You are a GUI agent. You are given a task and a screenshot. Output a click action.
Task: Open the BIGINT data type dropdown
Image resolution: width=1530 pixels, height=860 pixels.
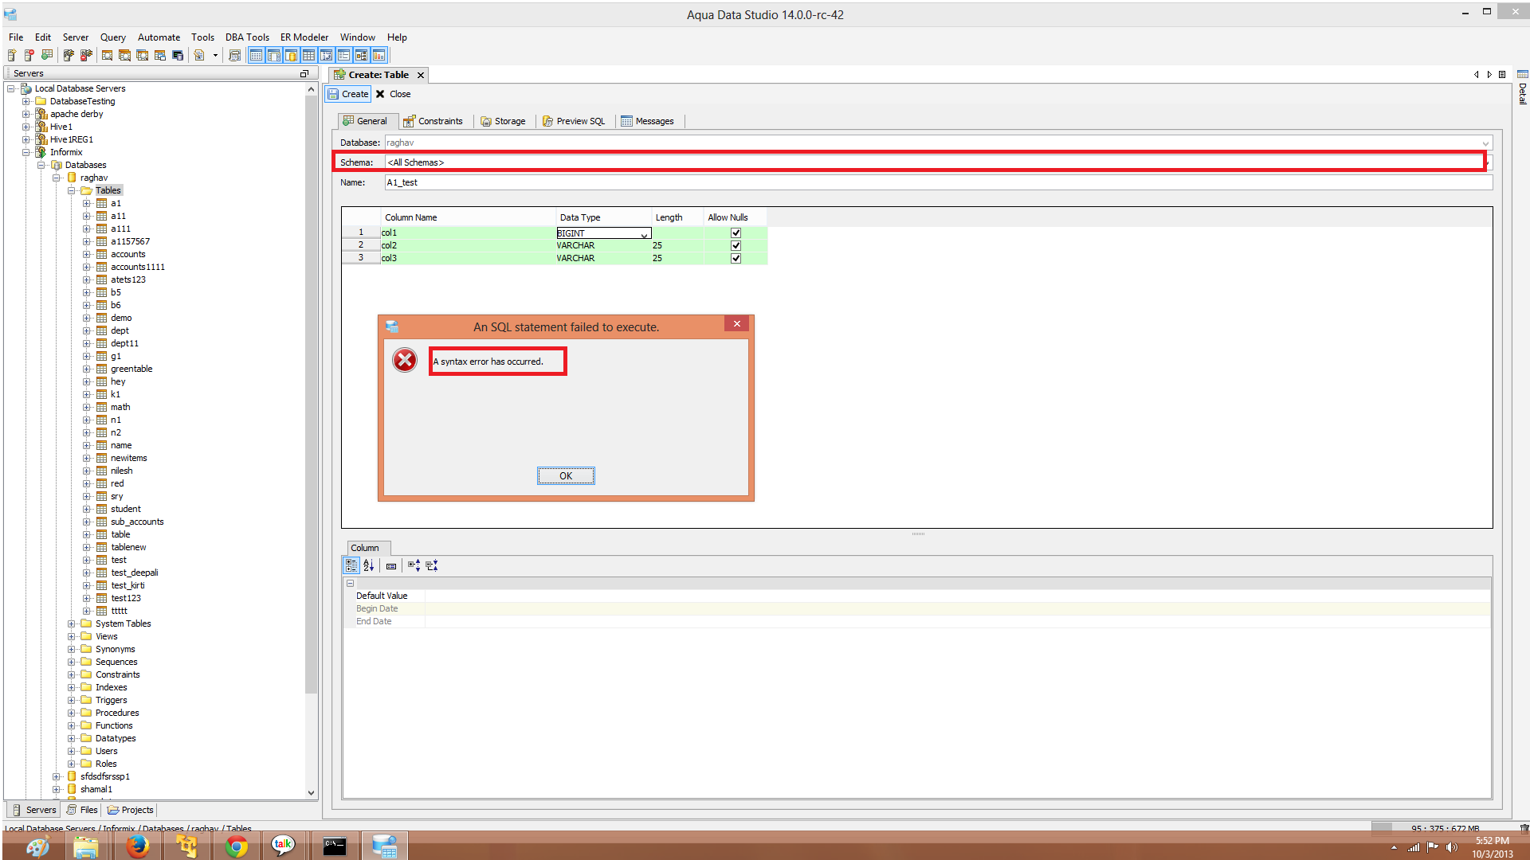[644, 234]
